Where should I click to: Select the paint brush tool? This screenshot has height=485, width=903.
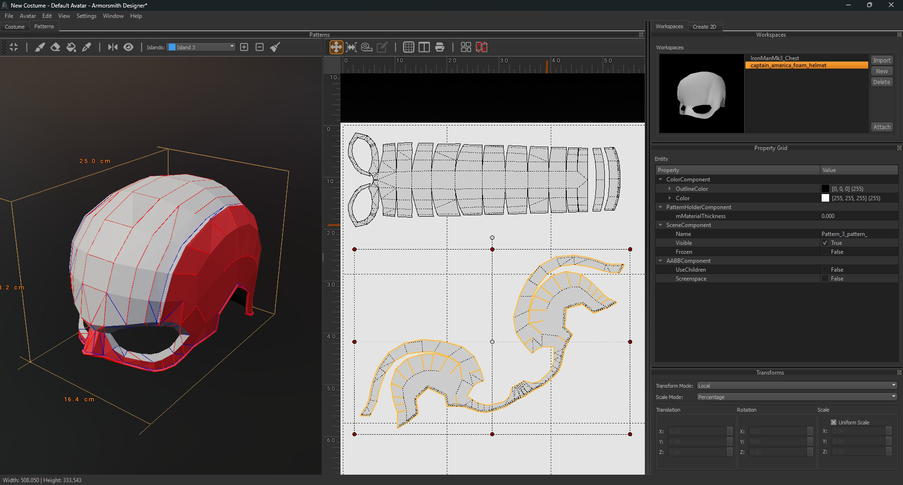tap(40, 47)
